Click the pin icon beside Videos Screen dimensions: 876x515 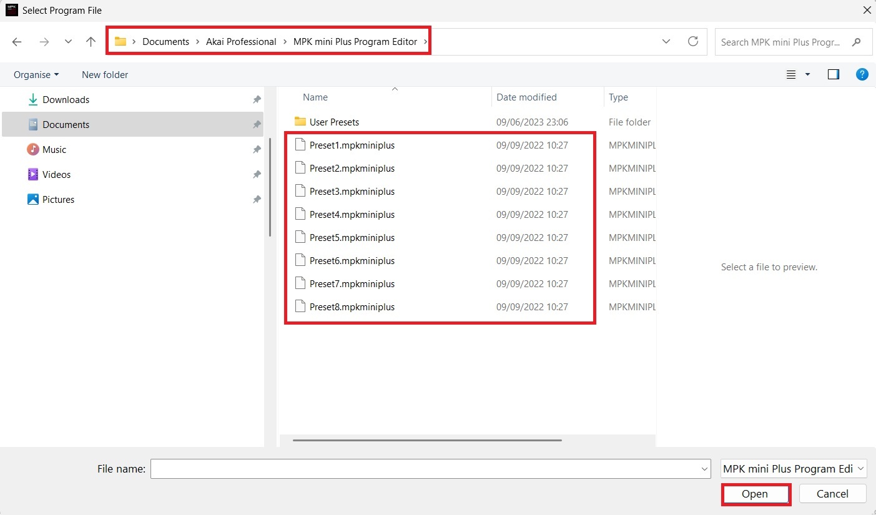256,175
